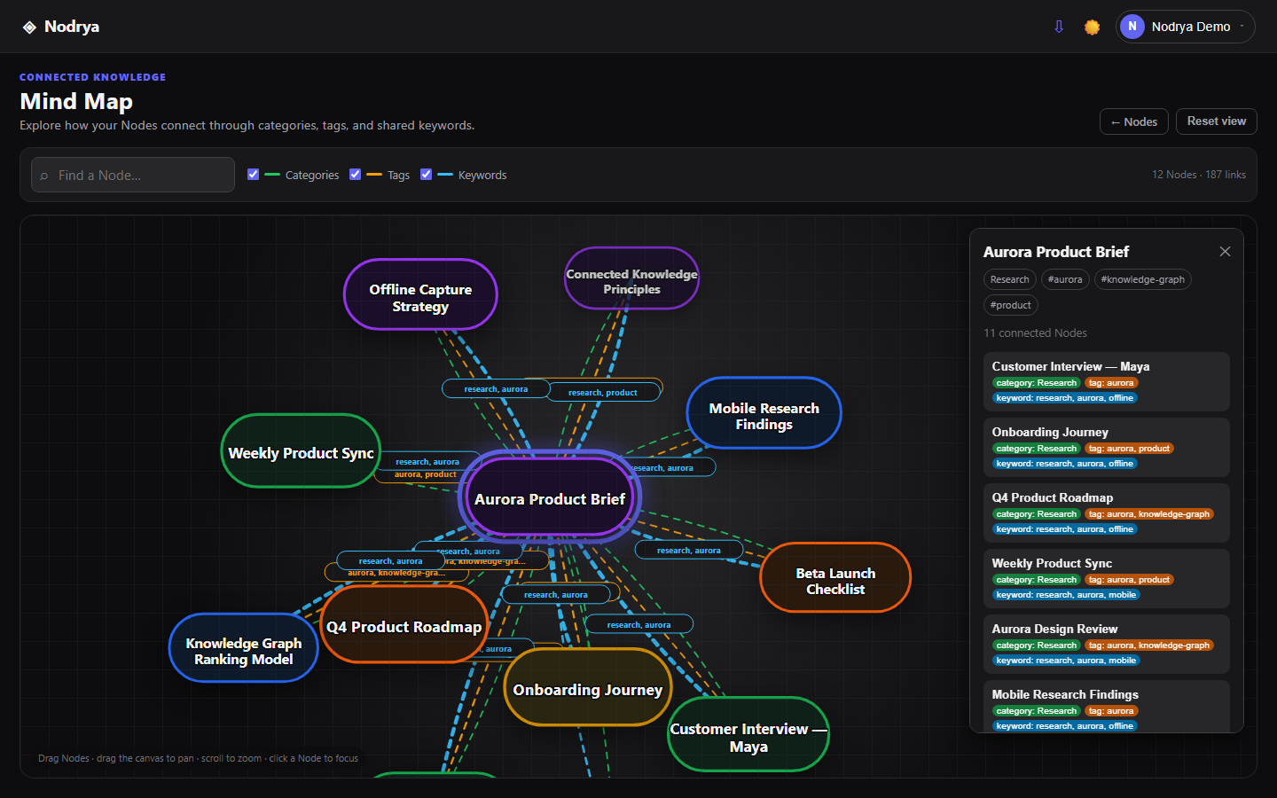
Task: Open Customer Interview — Maya in connected list
Action: point(1106,381)
